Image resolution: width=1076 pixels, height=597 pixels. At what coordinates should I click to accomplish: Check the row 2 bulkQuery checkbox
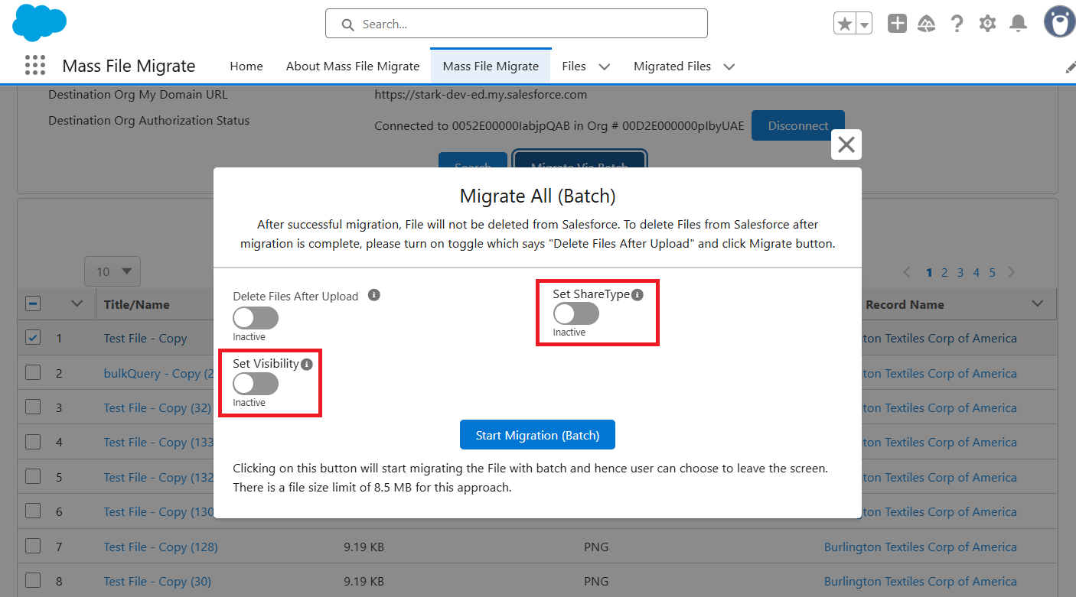33,373
